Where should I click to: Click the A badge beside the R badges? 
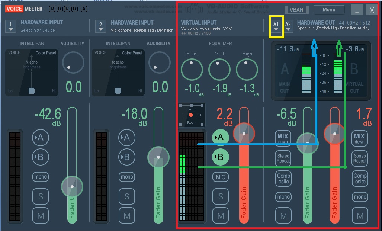[84, 9]
